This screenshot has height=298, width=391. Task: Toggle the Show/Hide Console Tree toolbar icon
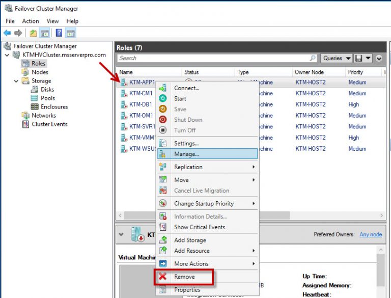tap(45, 33)
